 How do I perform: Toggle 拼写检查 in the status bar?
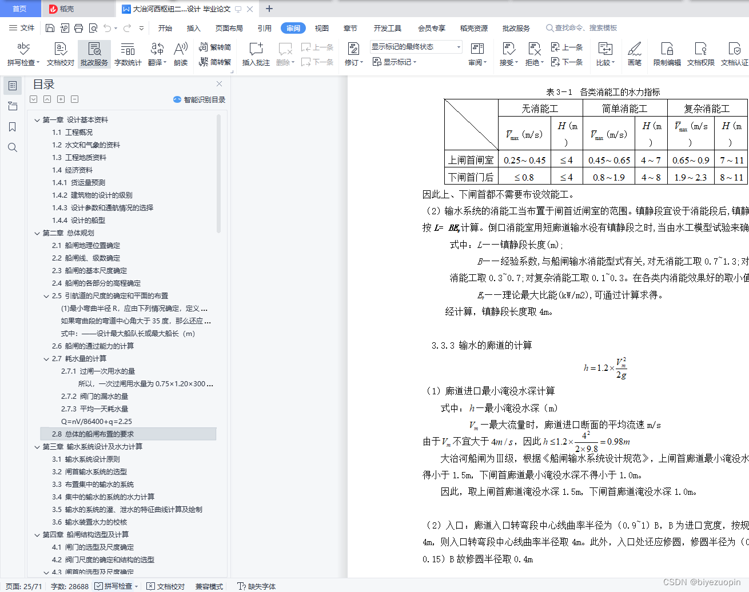click(x=113, y=586)
